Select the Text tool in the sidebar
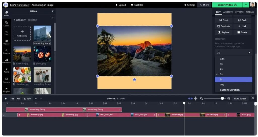 point(6,33)
